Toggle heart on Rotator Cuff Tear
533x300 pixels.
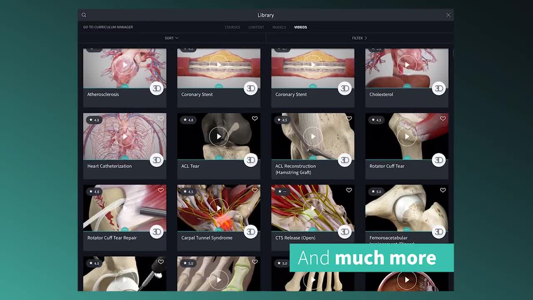point(443,118)
